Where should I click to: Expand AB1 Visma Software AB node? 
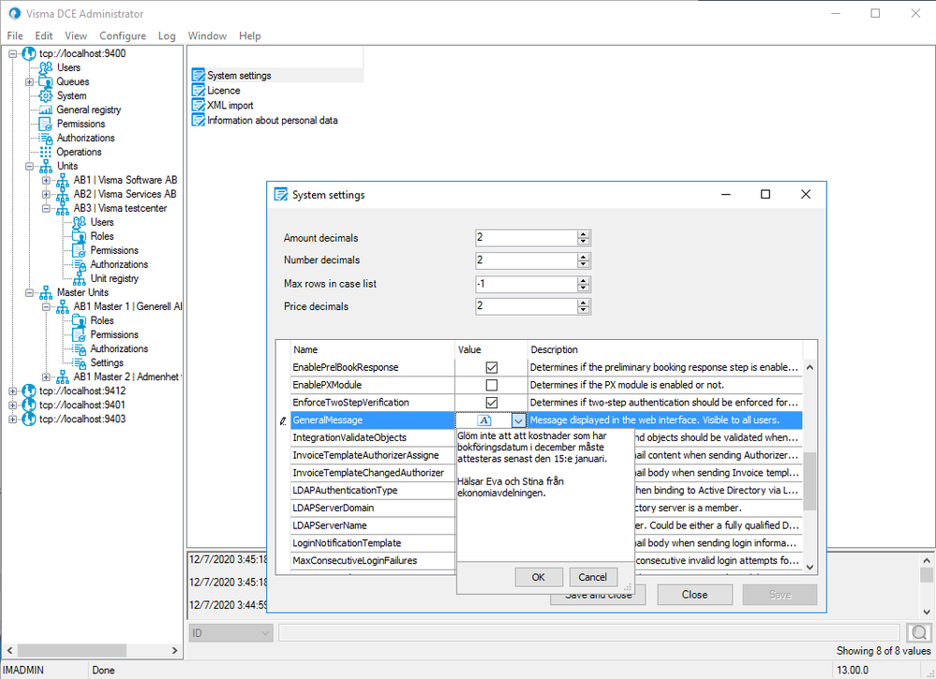[x=46, y=180]
